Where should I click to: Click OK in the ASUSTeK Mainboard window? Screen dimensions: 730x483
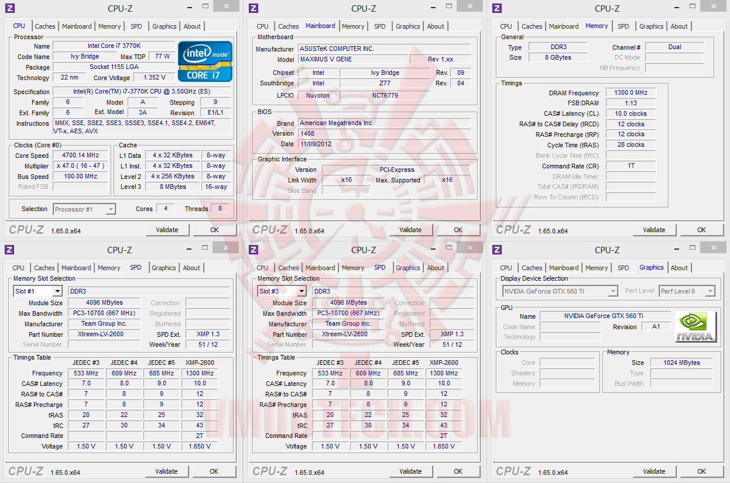458,230
